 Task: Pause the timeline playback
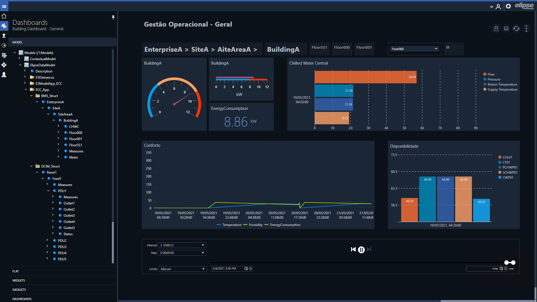[x=361, y=250]
